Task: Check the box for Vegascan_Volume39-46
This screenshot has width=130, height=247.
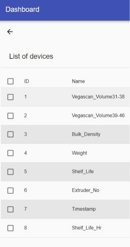Action: pos(10,116)
